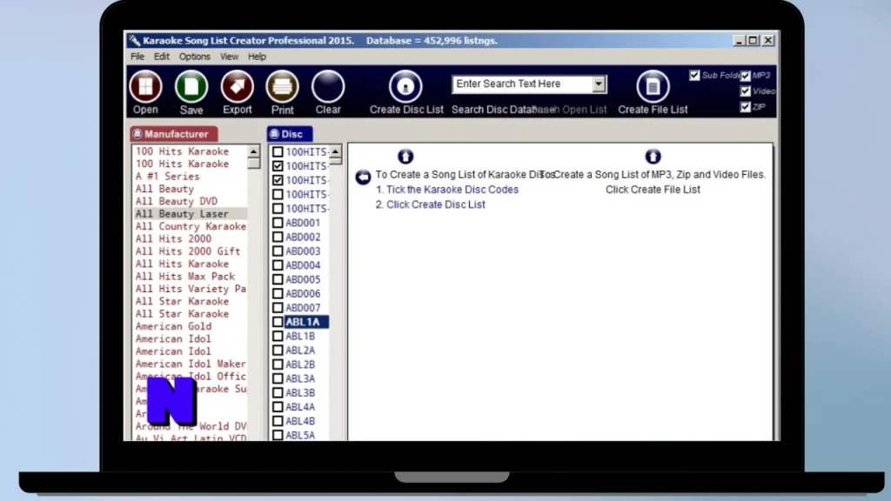Select the ABL2A disc entry
Viewport: 891px width, 501px height.
click(300, 351)
